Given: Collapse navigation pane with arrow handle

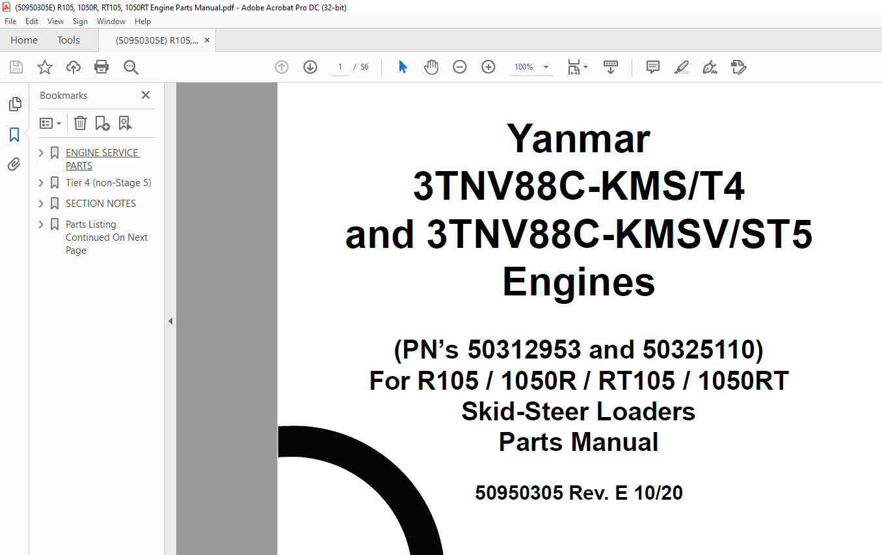Looking at the screenshot, I should click(170, 321).
